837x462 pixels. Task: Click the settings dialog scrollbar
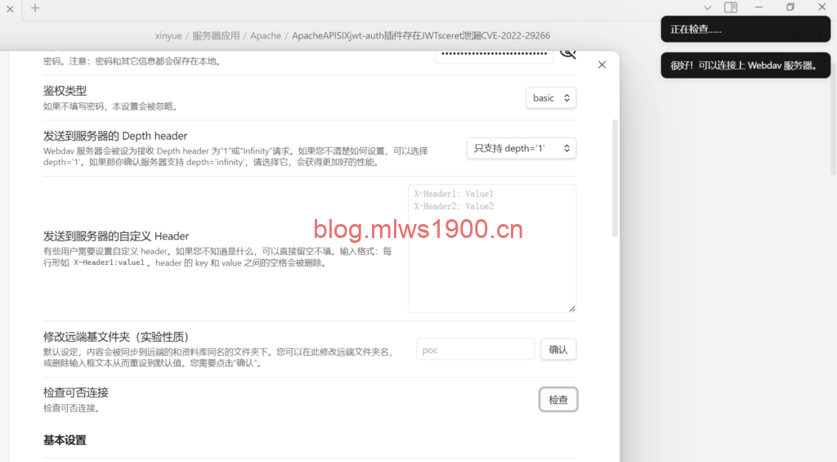615,178
